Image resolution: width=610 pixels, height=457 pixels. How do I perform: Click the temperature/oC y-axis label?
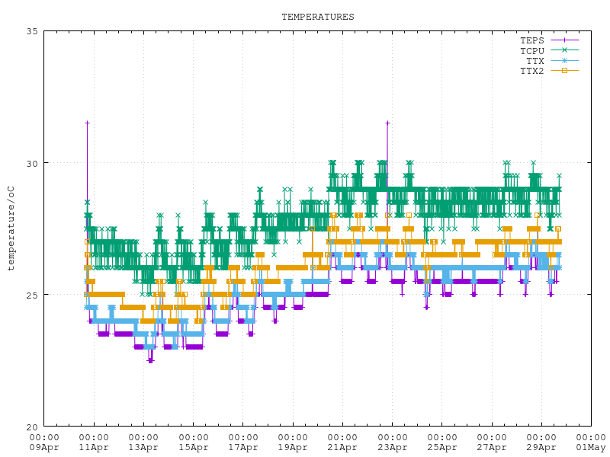click(11, 228)
